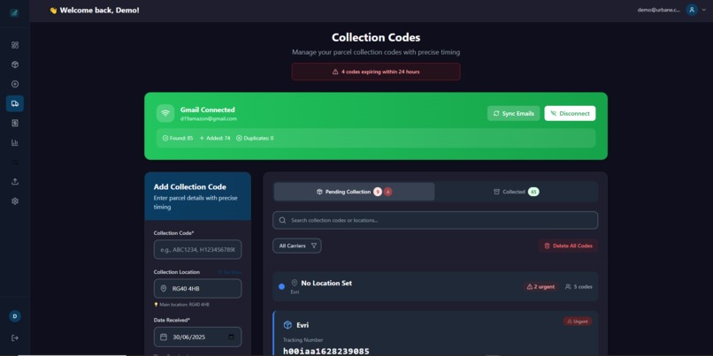Click the demo@urbane account email in header
The width and height of the screenshot is (713, 356).
(x=658, y=10)
